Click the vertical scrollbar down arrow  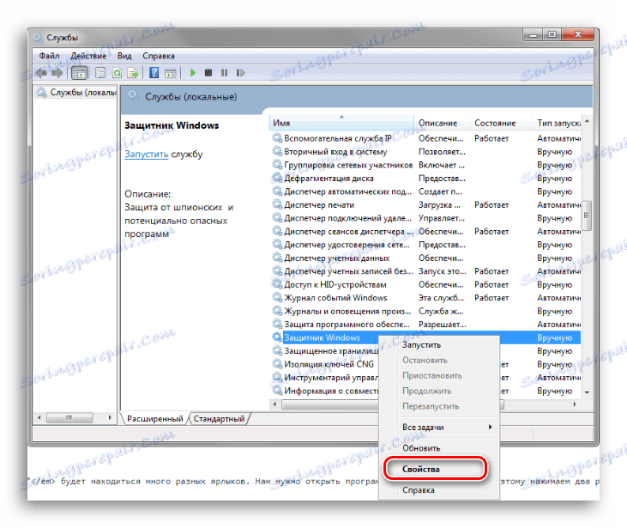(x=587, y=392)
